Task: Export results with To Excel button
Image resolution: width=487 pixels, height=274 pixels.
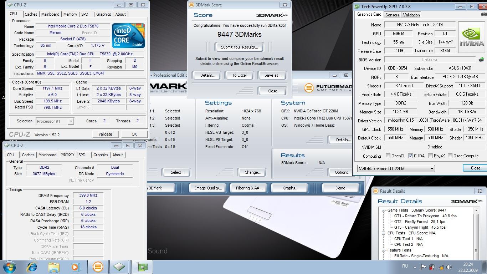Action: (240, 75)
